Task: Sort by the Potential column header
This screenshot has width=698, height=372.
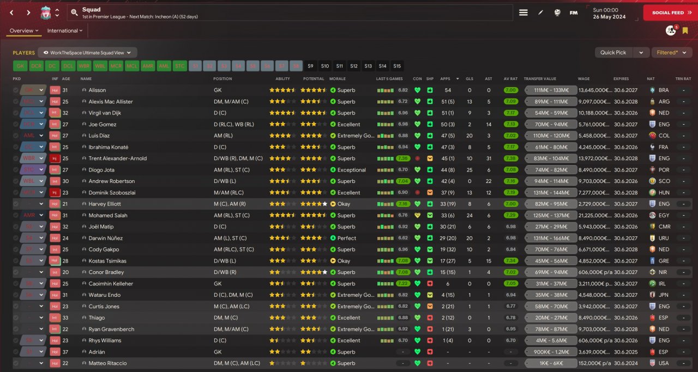Action: (314, 79)
